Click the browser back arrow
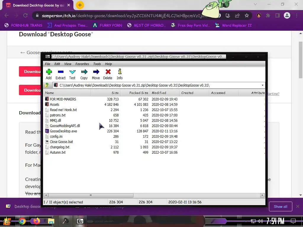Image resolution: width=303 pixels, height=227 pixels. (7, 15)
